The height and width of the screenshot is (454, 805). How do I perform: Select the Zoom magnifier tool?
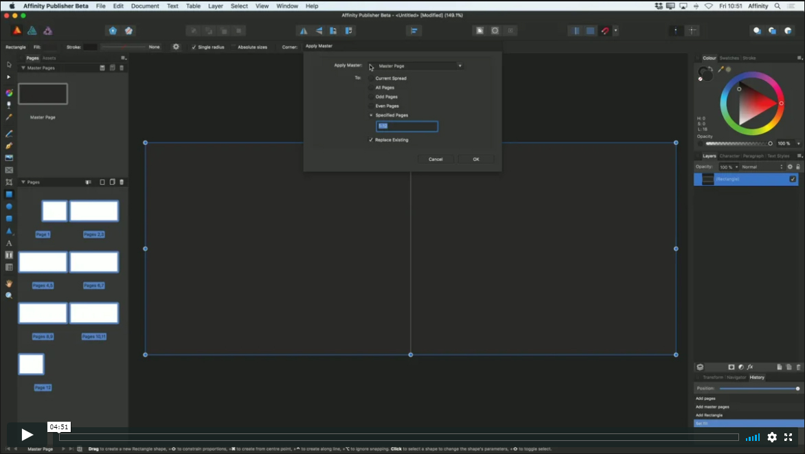click(x=9, y=295)
